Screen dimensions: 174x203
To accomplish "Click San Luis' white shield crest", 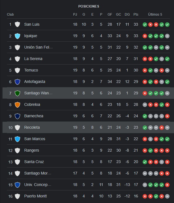I will [x=17, y=25].
